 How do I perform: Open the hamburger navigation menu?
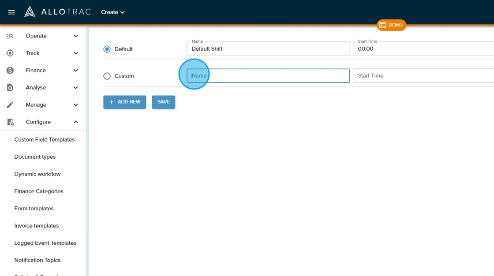click(11, 12)
